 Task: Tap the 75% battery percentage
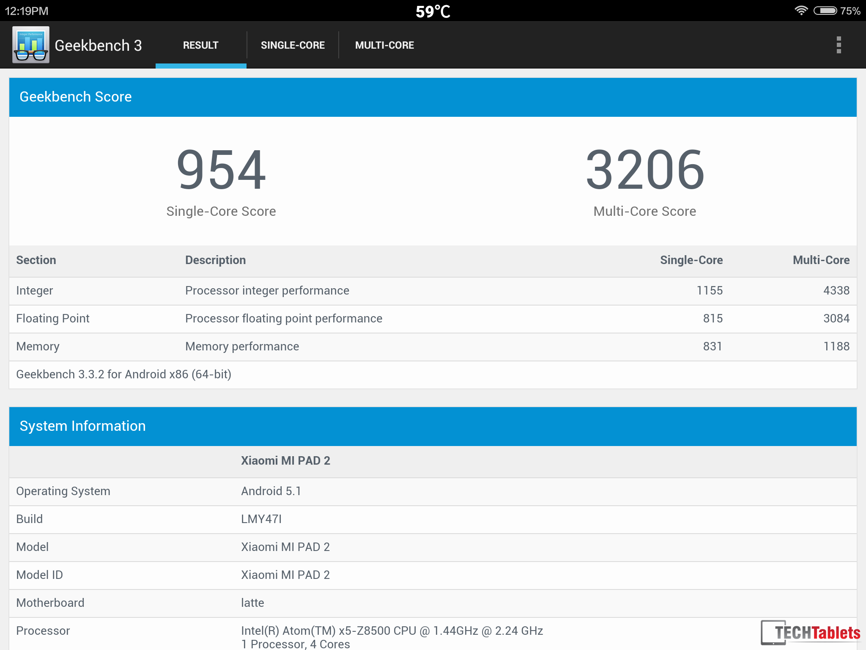[850, 11]
